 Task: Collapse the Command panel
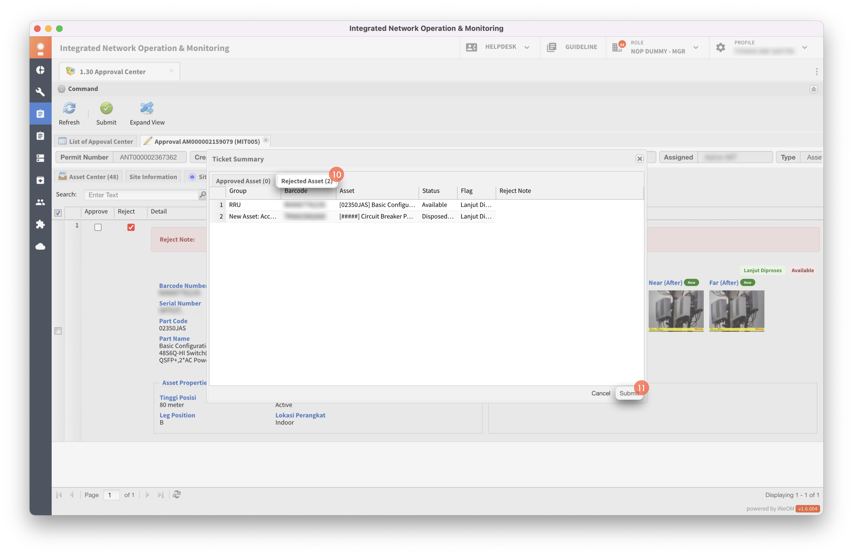coord(813,89)
